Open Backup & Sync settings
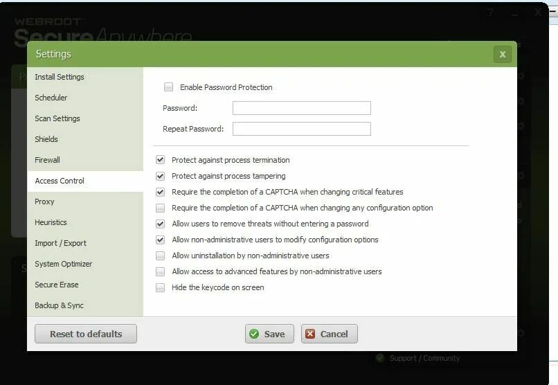 pos(85,305)
